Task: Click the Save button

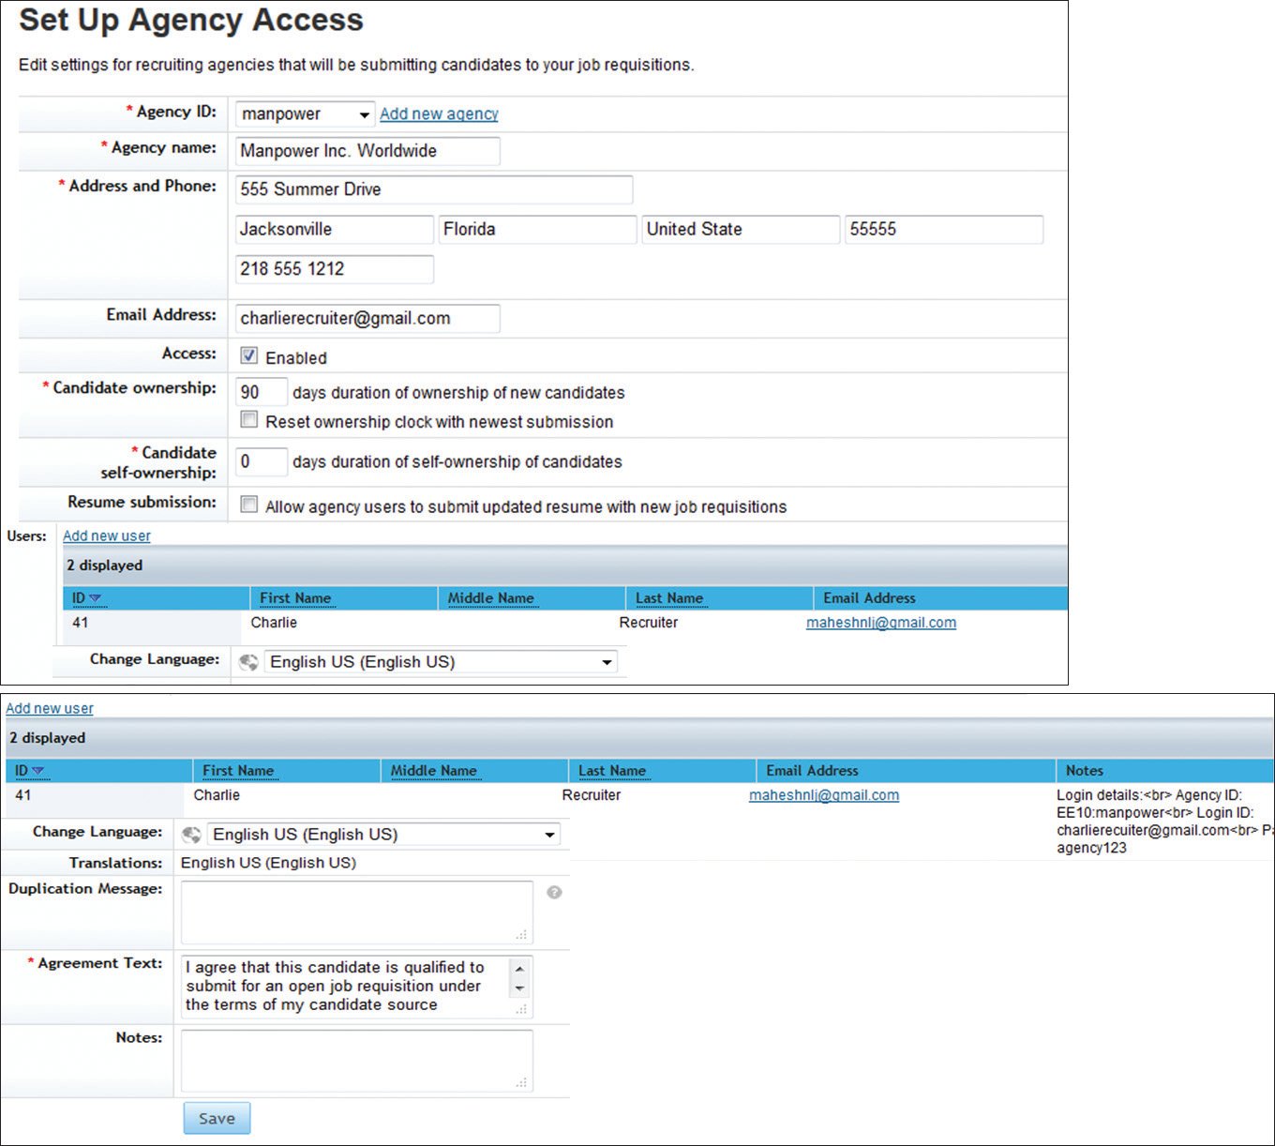Action: (217, 1118)
